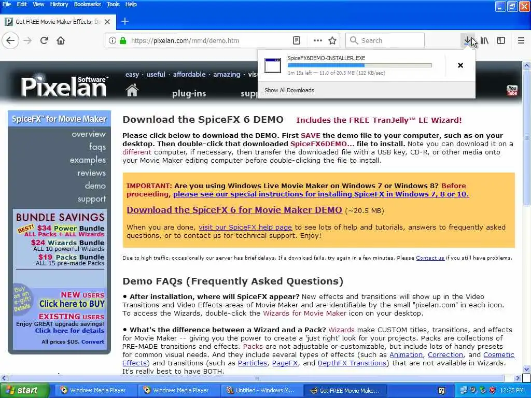Open the Firefox hamburger menu
The image size is (531, 398).
pyautogui.click(x=521, y=40)
